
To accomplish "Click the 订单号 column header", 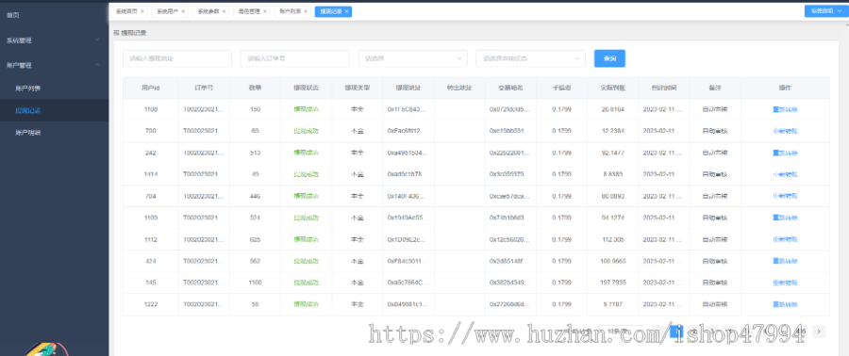I will (x=204, y=88).
